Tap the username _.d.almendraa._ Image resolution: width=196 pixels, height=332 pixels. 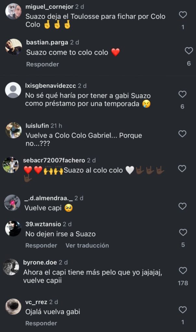pos(49,198)
